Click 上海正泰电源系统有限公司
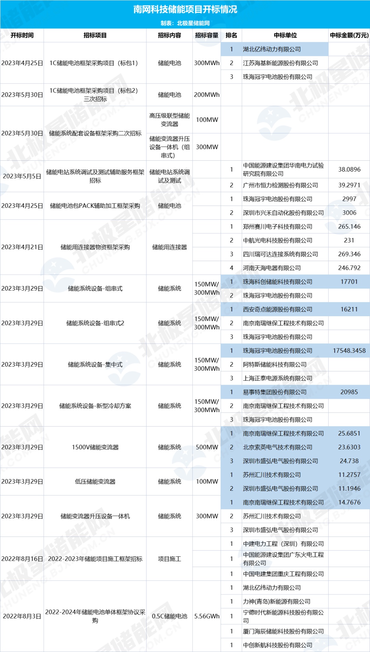This screenshot has height=652, width=370. click(277, 379)
